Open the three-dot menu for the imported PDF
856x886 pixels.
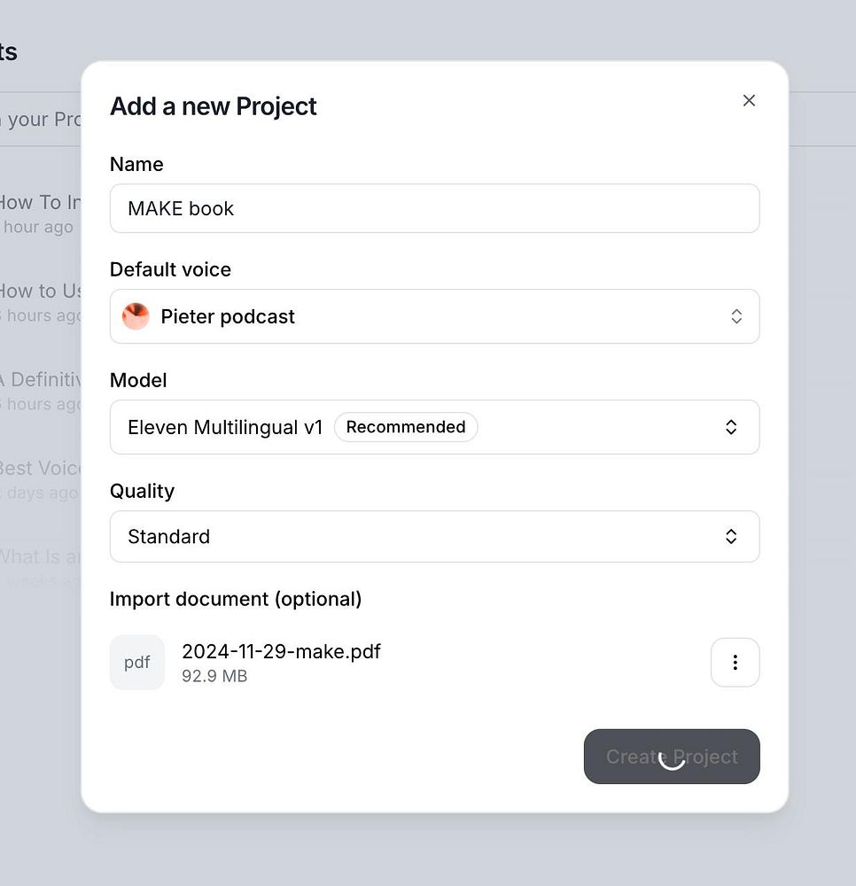pos(735,662)
